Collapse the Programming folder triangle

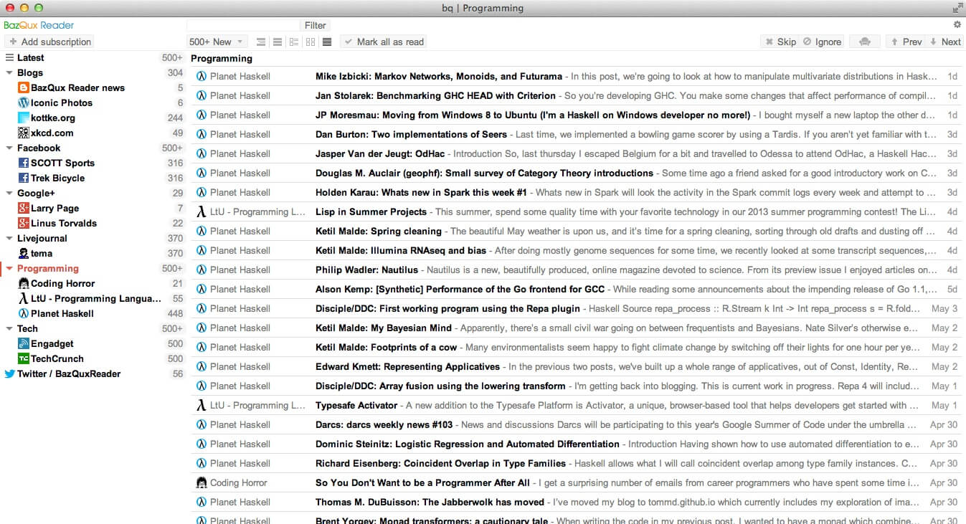pos(9,269)
